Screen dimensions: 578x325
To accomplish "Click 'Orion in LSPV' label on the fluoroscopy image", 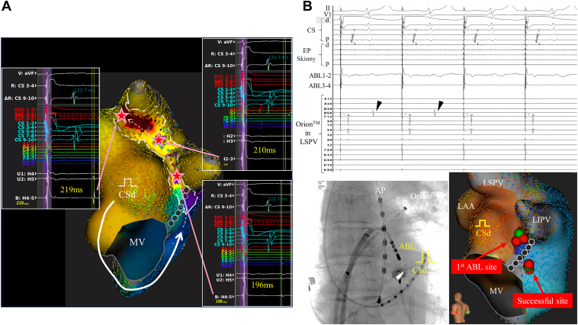I will [x=425, y=201].
